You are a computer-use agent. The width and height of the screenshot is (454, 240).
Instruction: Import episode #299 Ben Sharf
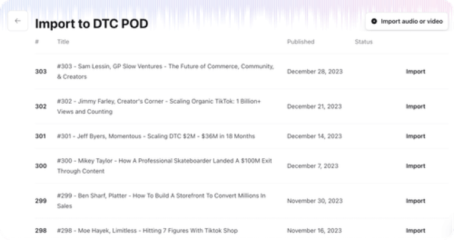(415, 201)
